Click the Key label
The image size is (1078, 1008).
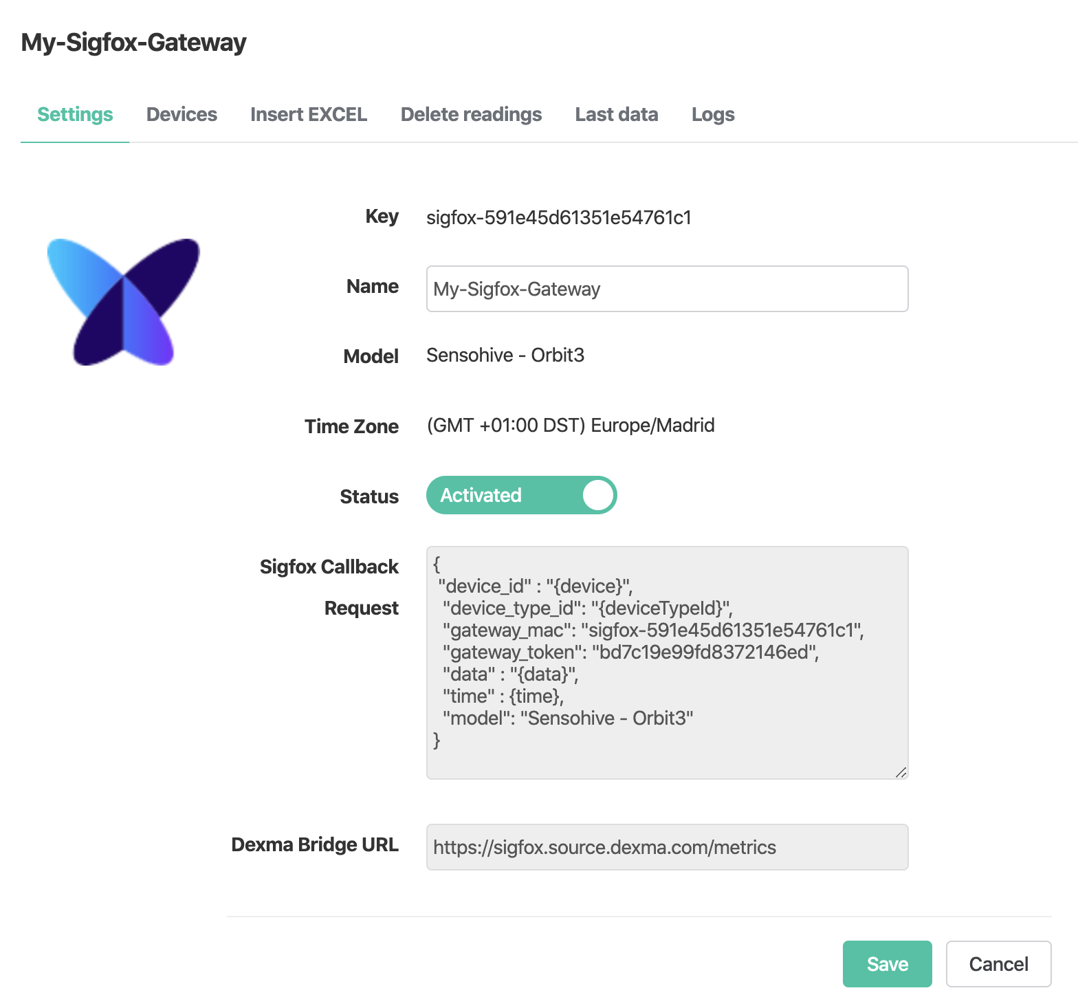[382, 217]
